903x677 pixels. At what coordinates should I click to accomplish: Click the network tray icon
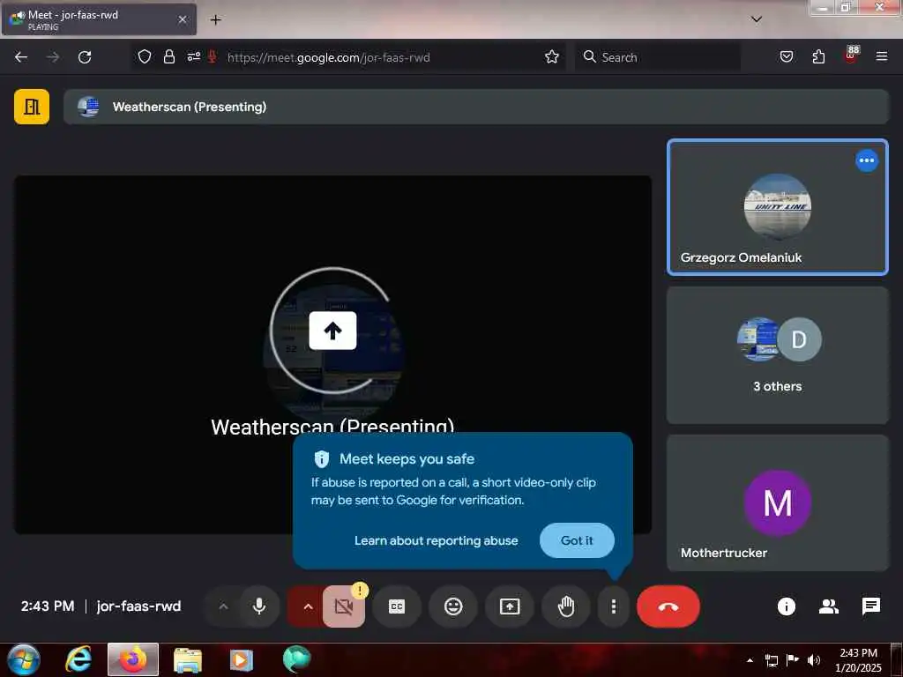point(771,660)
